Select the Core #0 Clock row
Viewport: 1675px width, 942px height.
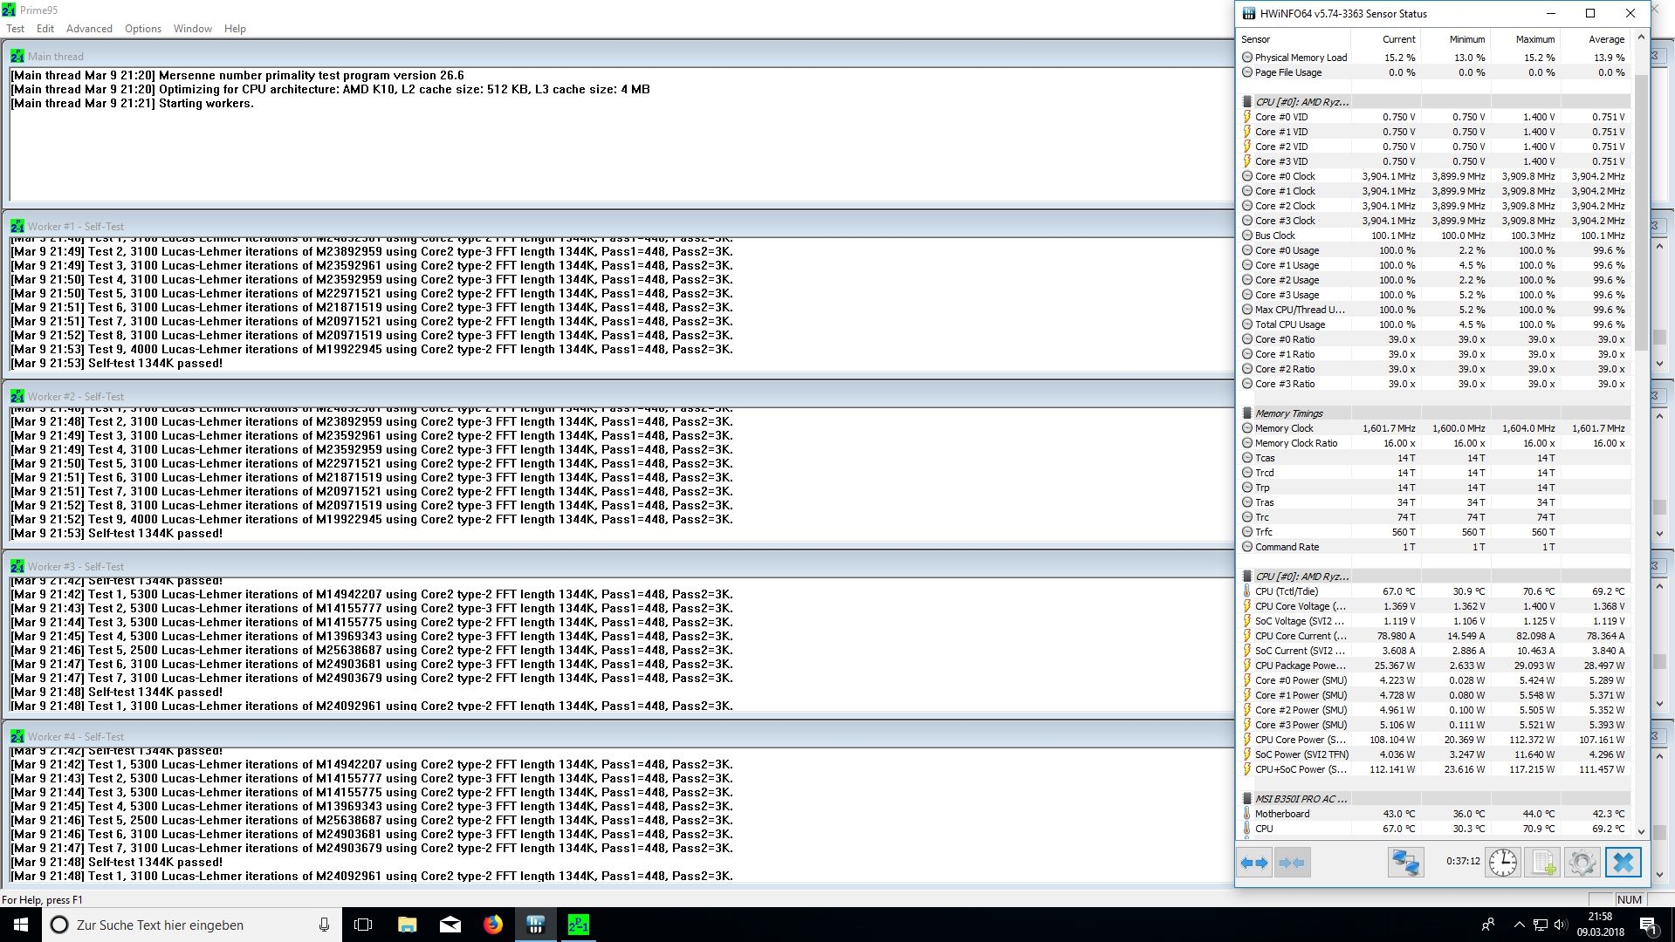(1434, 176)
